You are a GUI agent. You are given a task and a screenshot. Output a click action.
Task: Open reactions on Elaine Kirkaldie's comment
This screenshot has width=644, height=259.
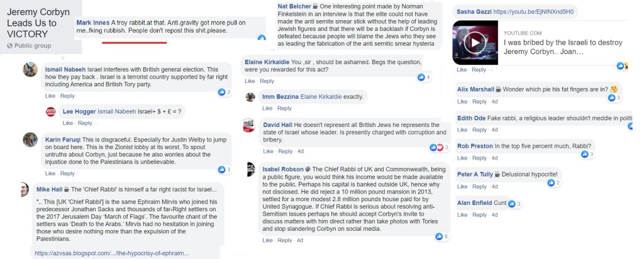click(x=425, y=77)
